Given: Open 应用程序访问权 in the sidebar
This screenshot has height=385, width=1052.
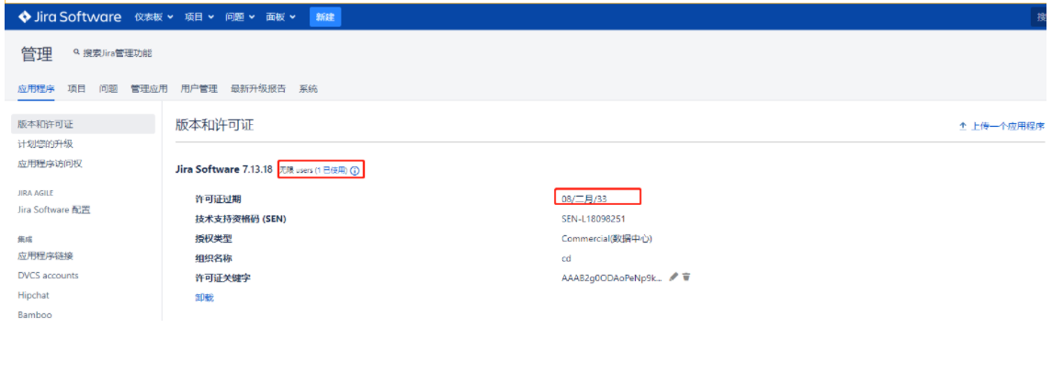Looking at the screenshot, I should click(x=50, y=163).
